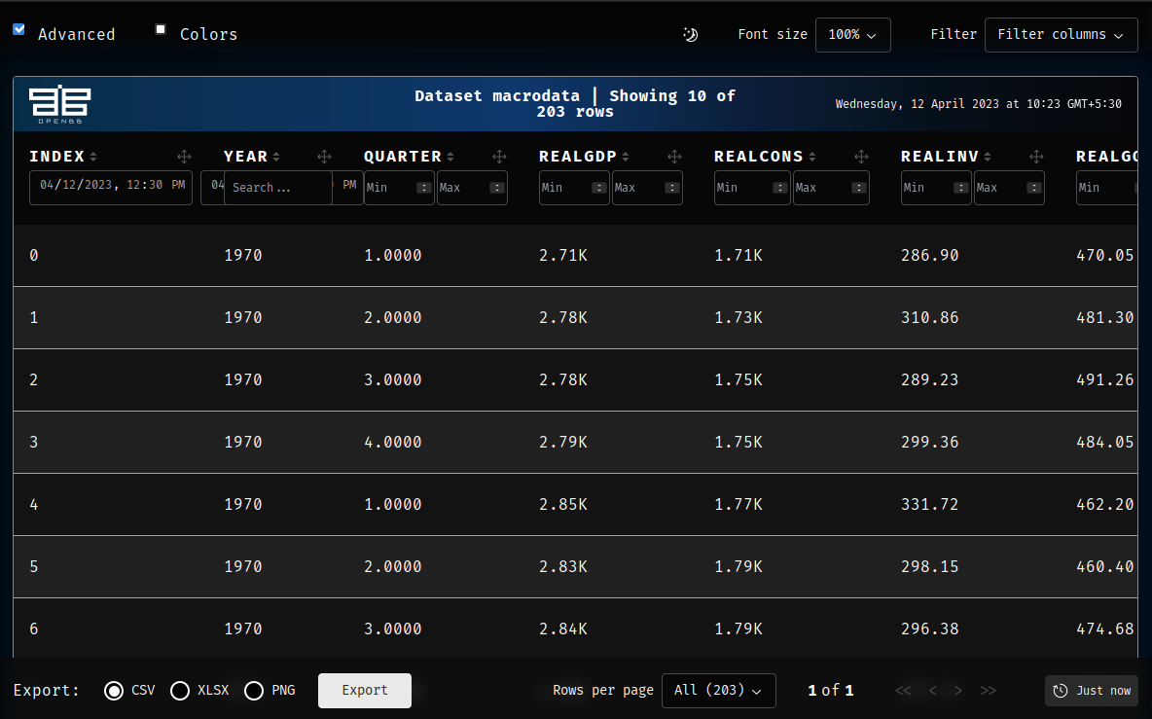The height and width of the screenshot is (719, 1152).
Task: Click the Export button
Action: 365,691
